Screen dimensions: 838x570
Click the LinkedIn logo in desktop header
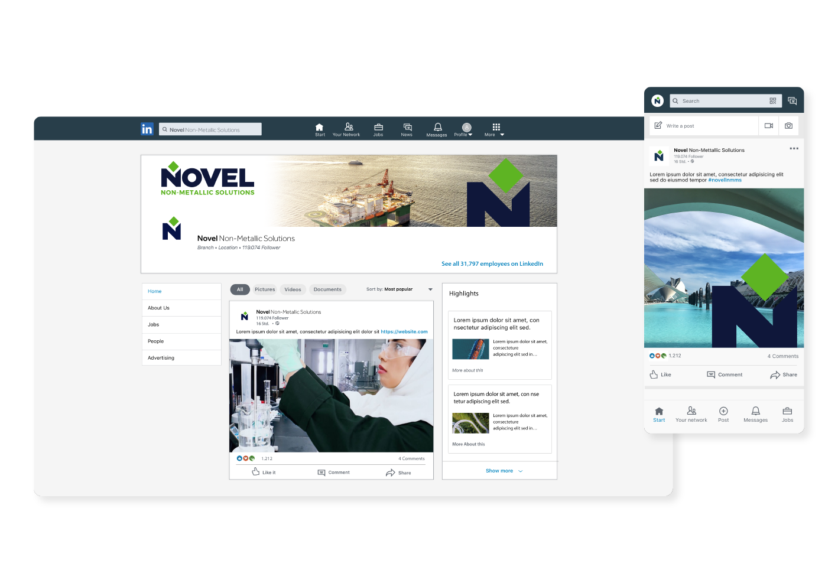147,129
